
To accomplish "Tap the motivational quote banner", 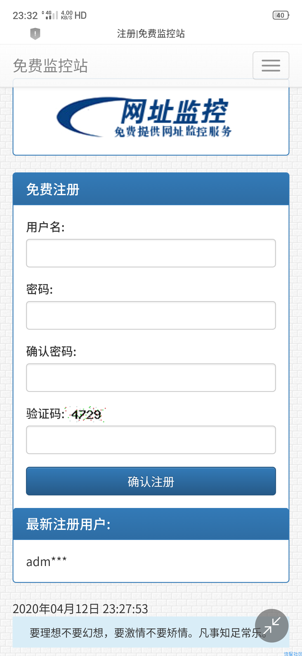I will coord(151,632).
